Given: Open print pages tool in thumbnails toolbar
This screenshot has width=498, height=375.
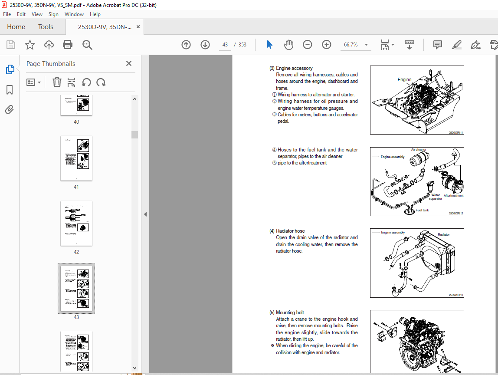Looking at the screenshot, I should 72,82.
